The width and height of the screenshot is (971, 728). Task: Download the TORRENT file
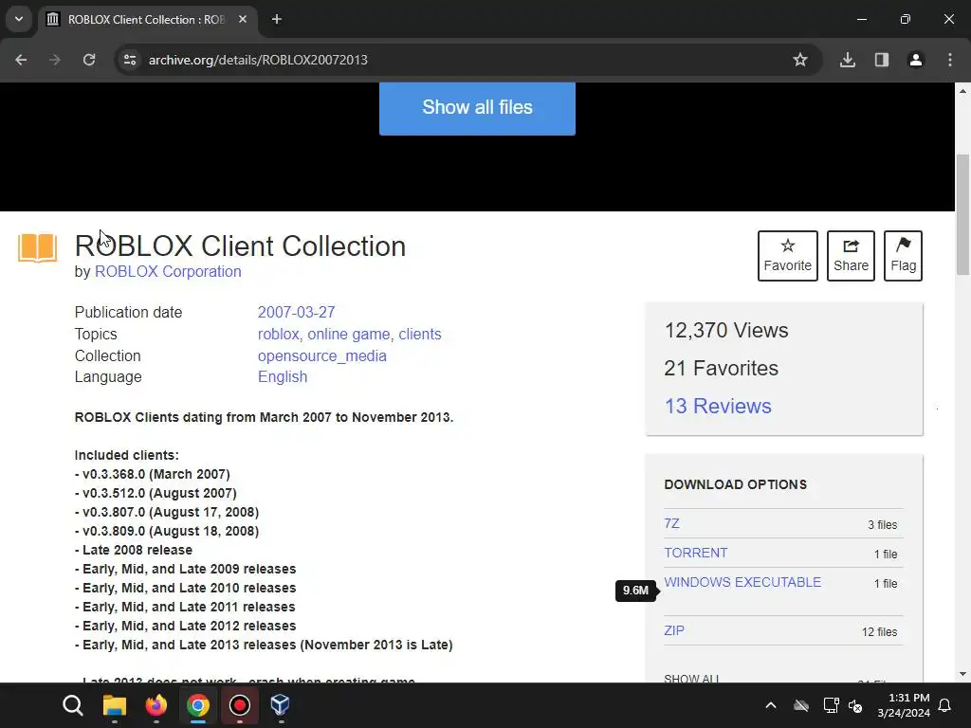click(x=695, y=553)
